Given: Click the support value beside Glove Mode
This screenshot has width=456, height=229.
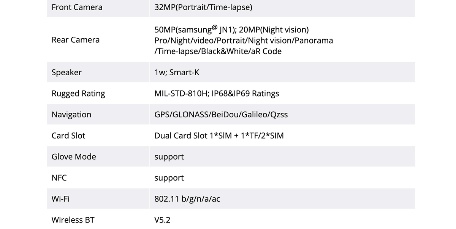Looking at the screenshot, I should 169,157.
